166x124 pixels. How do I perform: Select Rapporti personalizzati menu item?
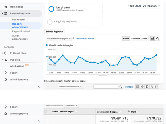click(20, 26)
